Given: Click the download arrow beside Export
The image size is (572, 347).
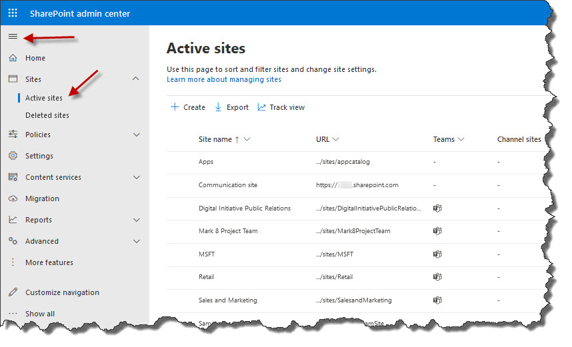Looking at the screenshot, I should pyautogui.click(x=218, y=107).
